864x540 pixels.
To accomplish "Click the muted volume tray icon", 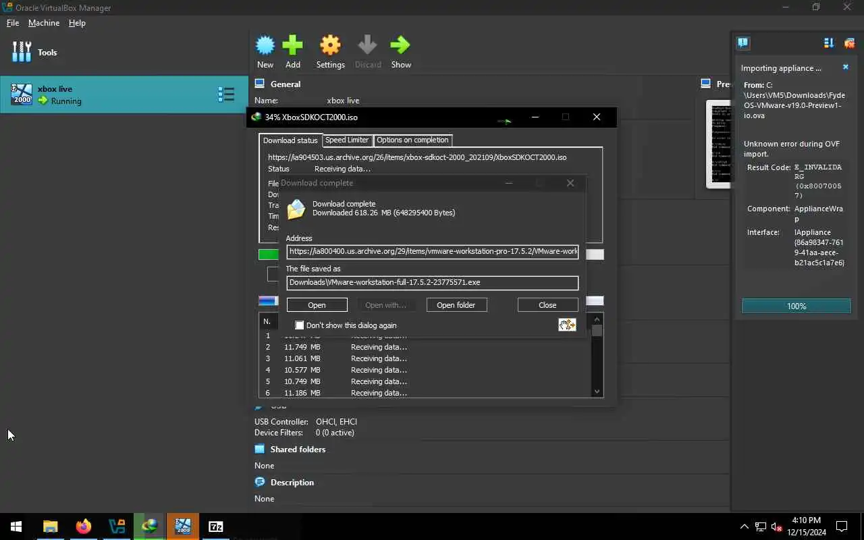I will click(x=777, y=526).
